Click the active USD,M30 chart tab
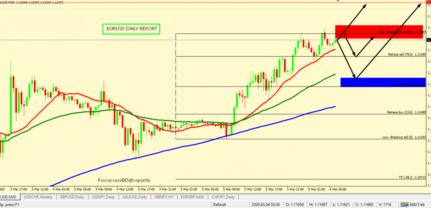The height and width of the screenshot is (208, 431). point(9,197)
